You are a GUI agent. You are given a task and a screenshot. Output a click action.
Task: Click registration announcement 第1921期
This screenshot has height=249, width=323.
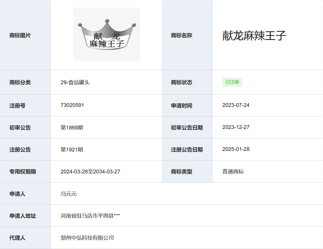[x=72, y=150]
